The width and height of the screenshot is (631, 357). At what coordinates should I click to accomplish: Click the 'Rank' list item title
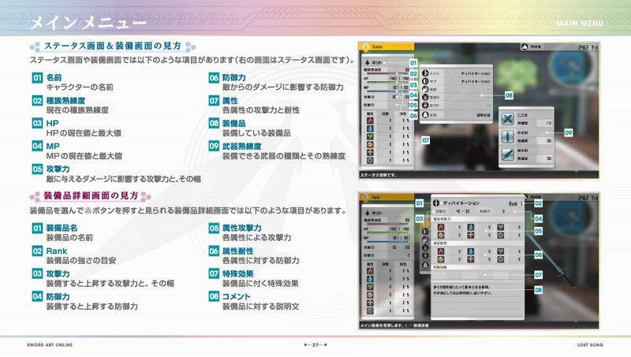click(56, 251)
